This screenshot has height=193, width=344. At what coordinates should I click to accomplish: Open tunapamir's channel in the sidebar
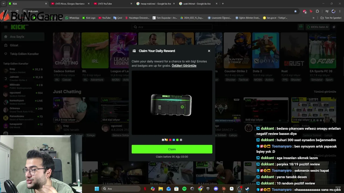pos(23,126)
